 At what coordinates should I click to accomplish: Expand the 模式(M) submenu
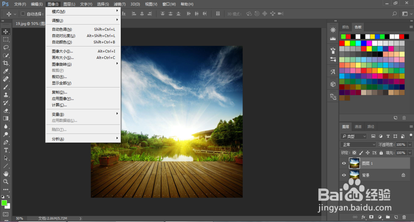pyautogui.click(x=83, y=11)
